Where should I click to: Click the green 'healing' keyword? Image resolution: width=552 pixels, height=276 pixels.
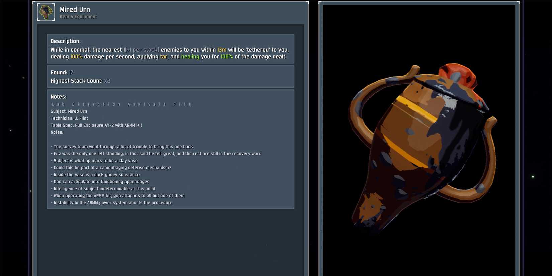tap(190, 57)
